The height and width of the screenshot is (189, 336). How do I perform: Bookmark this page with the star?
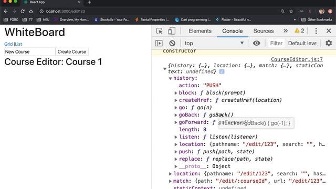(291, 12)
